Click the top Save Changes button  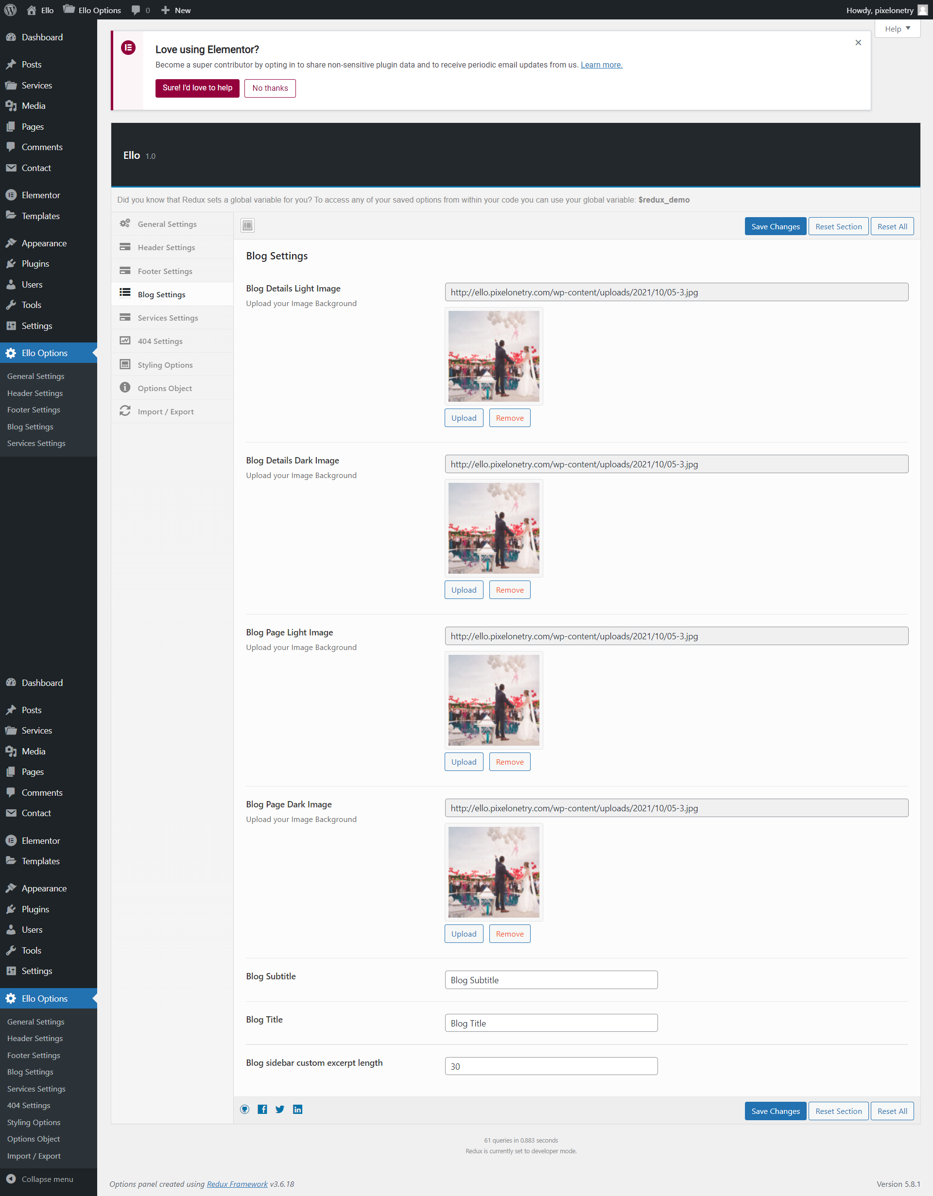(x=775, y=226)
